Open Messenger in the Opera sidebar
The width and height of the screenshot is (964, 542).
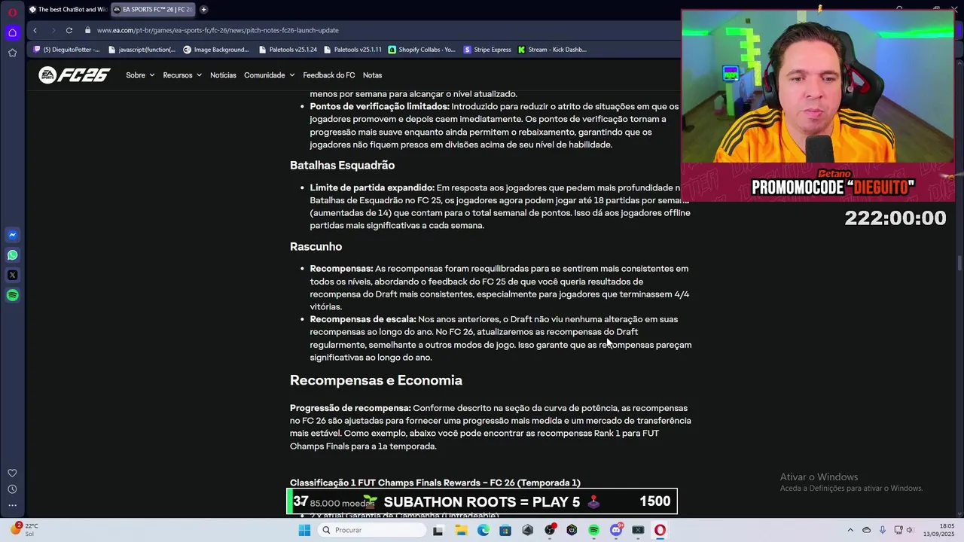click(x=12, y=235)
